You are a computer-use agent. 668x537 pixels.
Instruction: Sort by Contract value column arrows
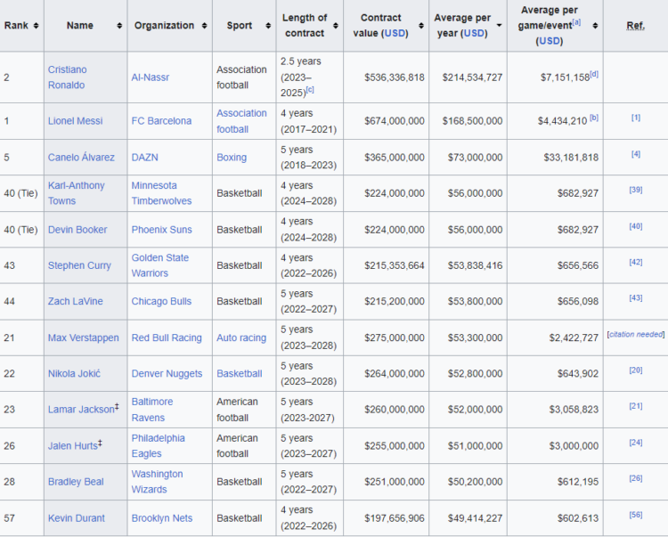pyautogui.click(x=421, y=26)
